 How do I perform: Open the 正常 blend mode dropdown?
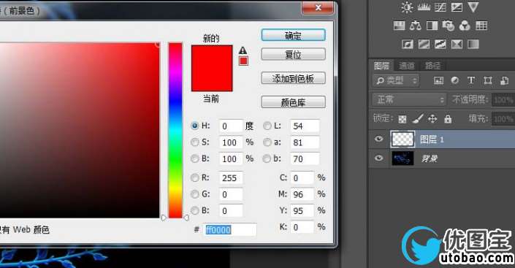pos(409,99)
